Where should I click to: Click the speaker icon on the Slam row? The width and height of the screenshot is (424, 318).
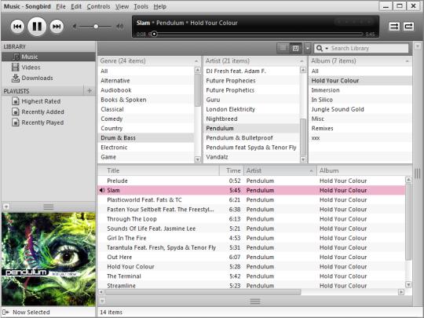[102, 190]
